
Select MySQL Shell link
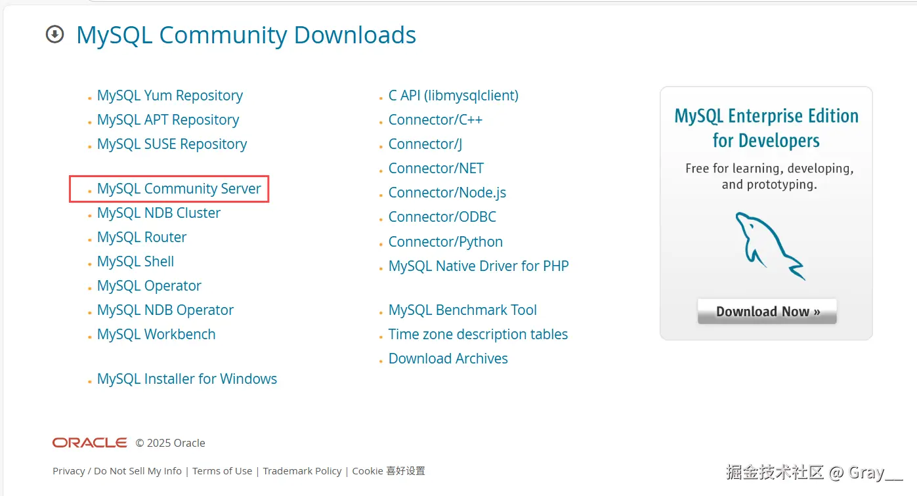click(135, 262)
